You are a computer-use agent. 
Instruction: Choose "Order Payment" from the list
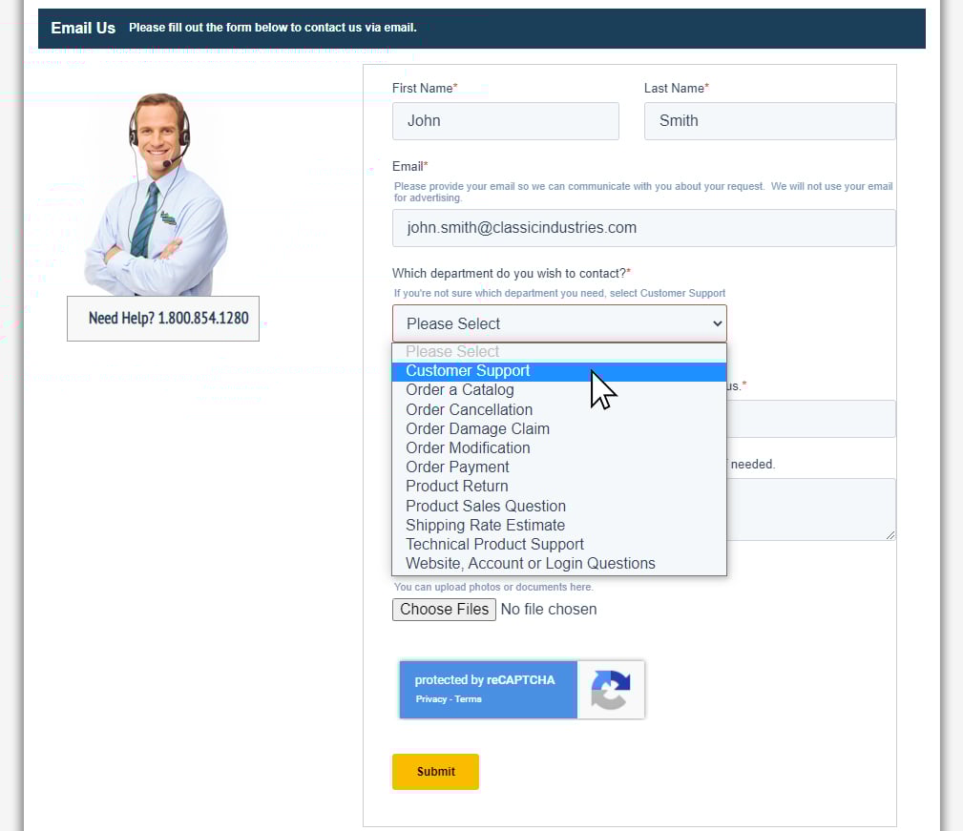pyautogui.click(x=456, y=467)
